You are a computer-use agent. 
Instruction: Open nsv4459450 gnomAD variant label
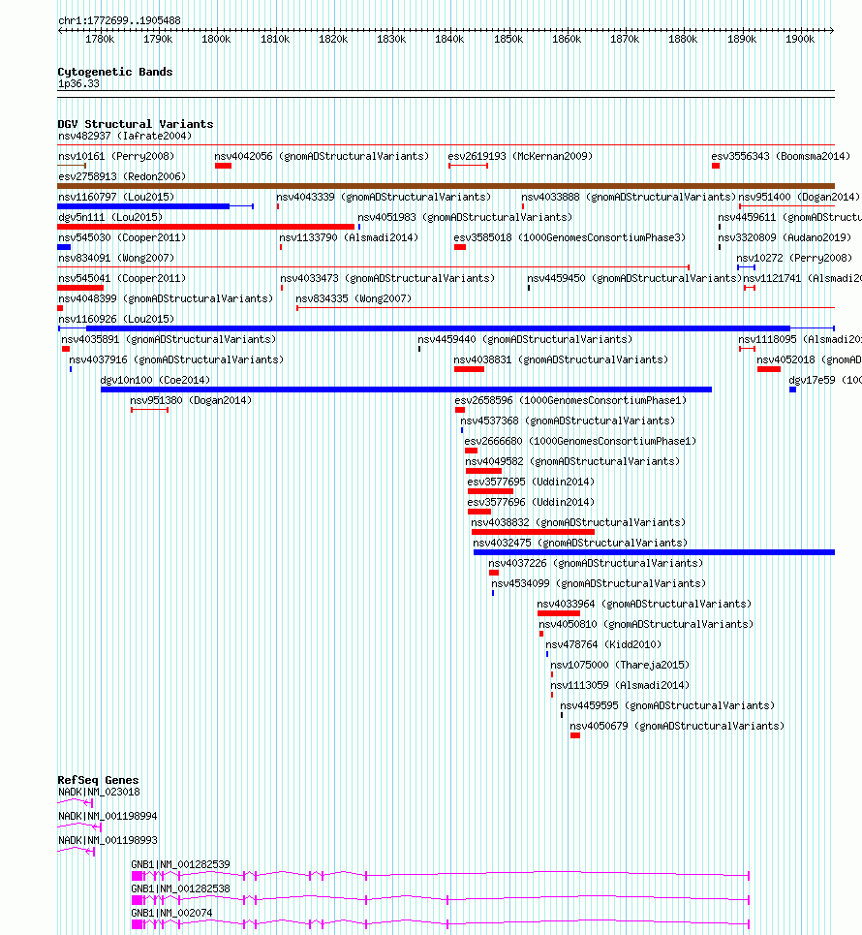tap(634, 278)
